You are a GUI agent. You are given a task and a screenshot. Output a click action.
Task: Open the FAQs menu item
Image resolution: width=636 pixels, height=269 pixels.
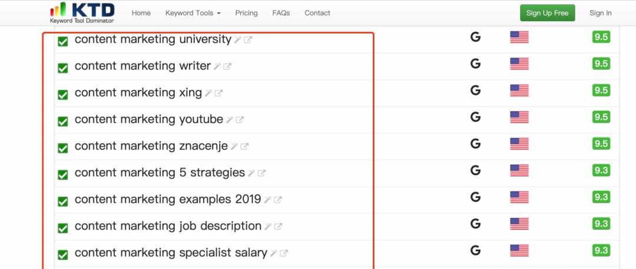[281, 13]
